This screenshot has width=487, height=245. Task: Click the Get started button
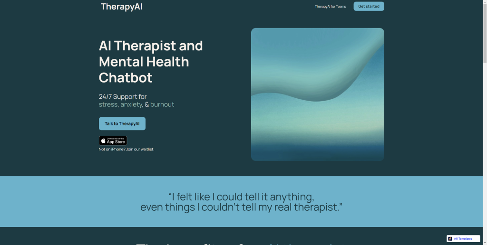tap(369, 6)
